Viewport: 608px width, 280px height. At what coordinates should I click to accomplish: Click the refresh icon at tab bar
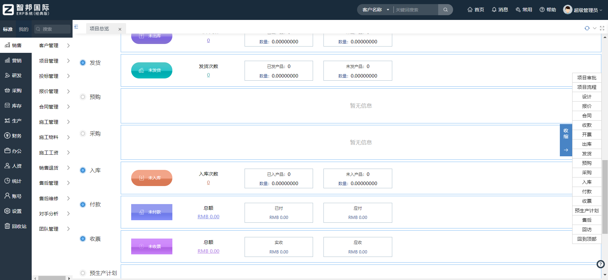[x=587, y=28]
